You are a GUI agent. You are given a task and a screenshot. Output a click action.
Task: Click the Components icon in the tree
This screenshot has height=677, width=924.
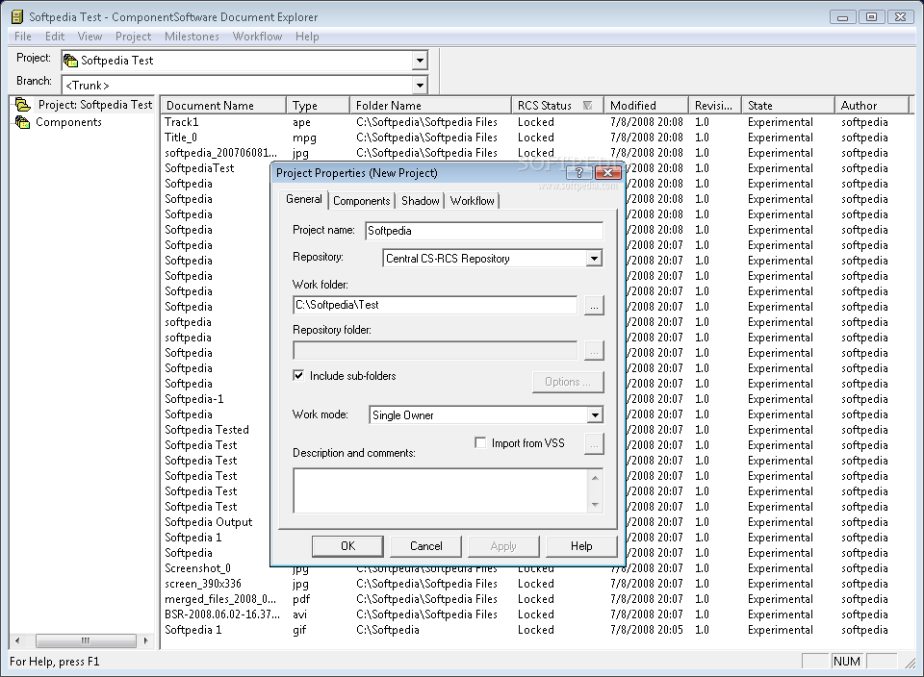22,122
